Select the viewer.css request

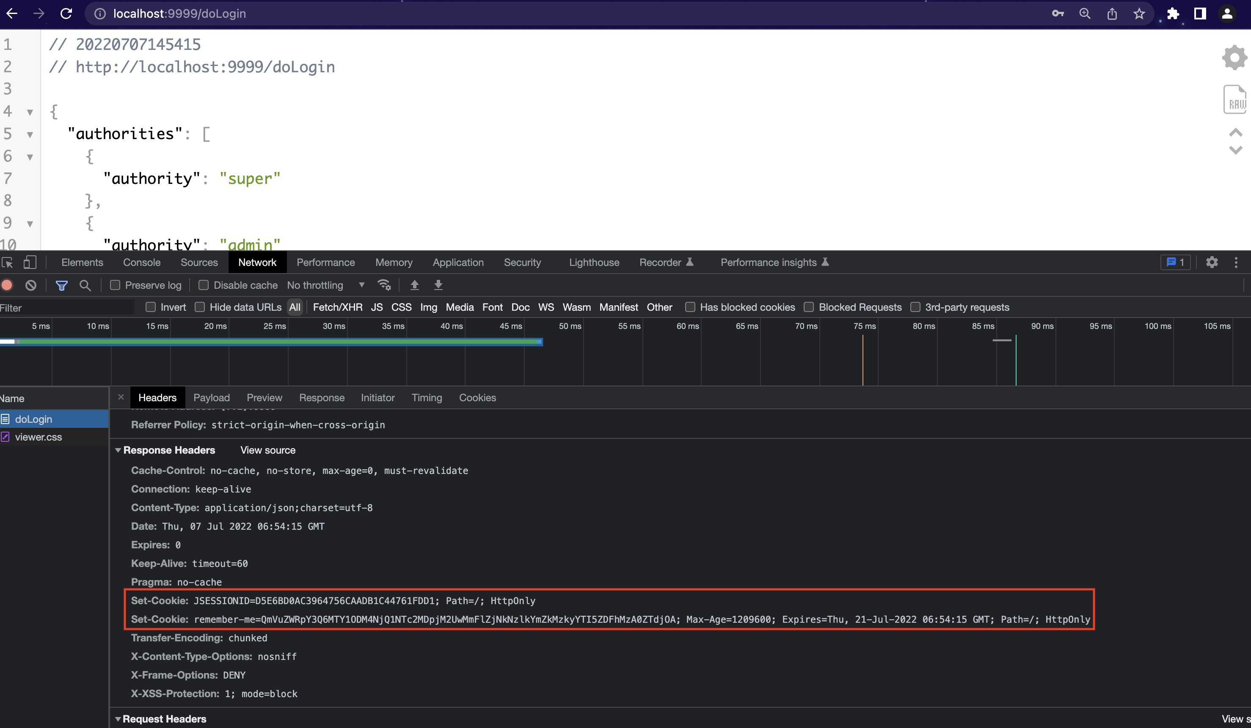(54, 437)
